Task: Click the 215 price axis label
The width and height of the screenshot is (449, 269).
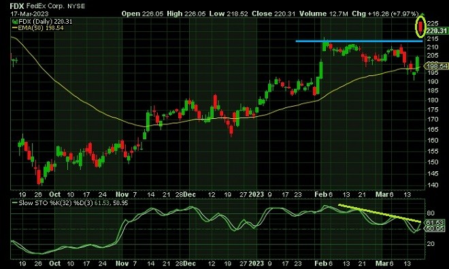Action: [x=433, y=39]
